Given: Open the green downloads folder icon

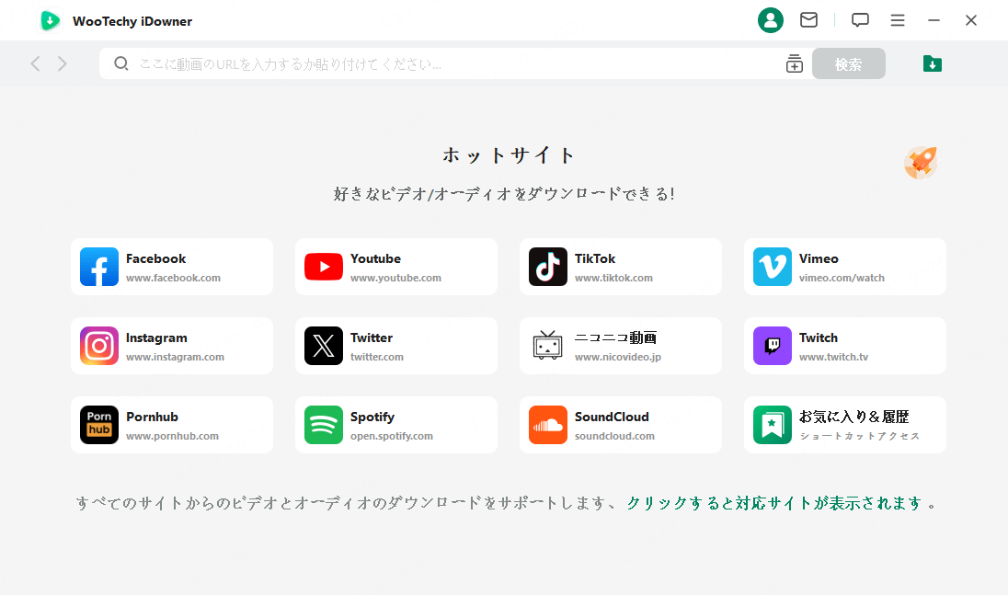Looking at the screenshot, I should click(x=933, y=63).
